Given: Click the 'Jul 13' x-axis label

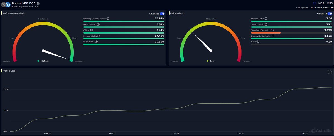Looking at the screenshot, I should [176, 134].
